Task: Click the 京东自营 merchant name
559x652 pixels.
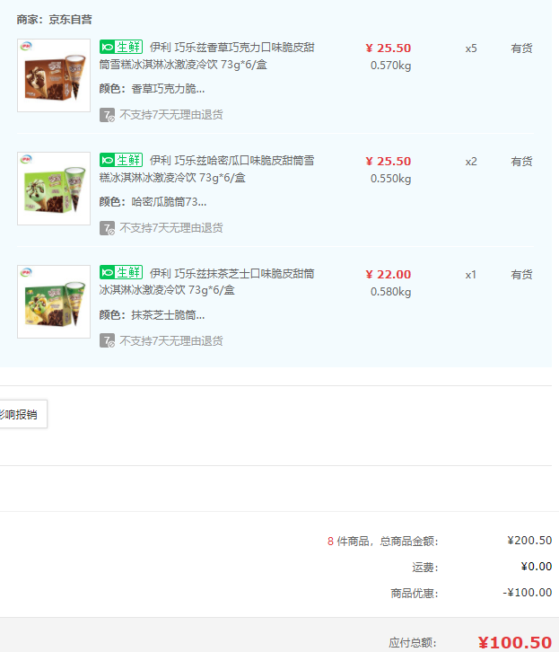Action: tap(70, 19)
